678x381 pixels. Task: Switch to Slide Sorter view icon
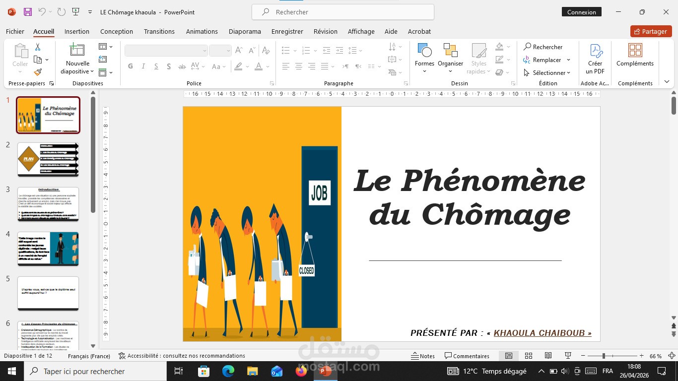(x=529, y=356)
